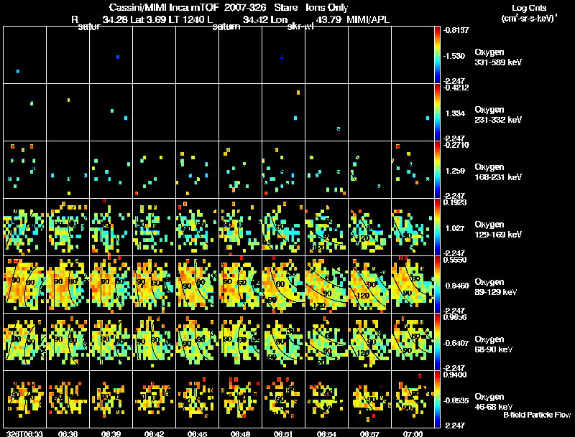The image size is (575, 437).
Task: Select the 46-68 keV image panel at 06:42
Action: point(155,399)
